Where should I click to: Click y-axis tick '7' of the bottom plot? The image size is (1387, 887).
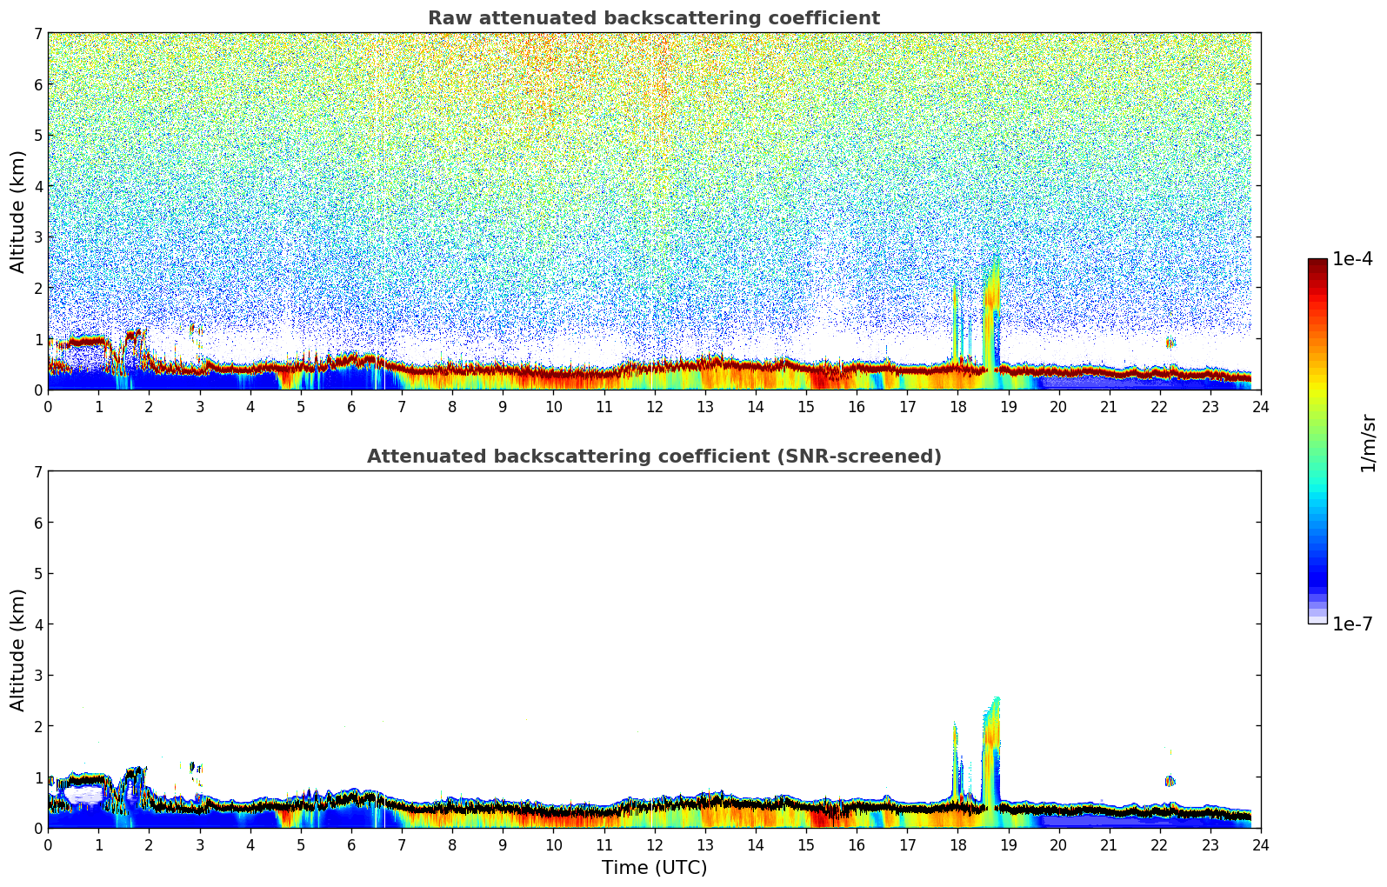38,472
